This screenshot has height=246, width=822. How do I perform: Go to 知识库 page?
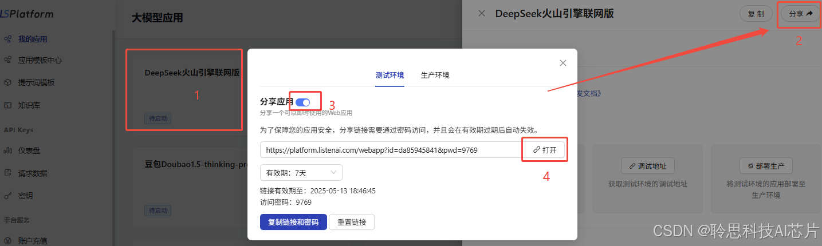[29, 105]
